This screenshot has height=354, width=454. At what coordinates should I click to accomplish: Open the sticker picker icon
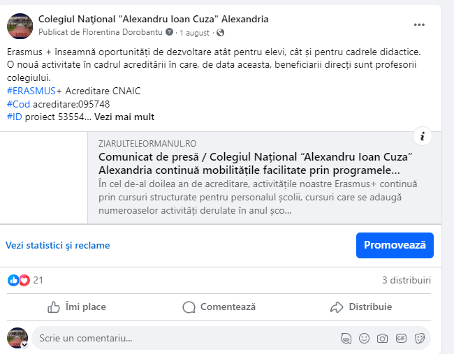tap(420, 338)
